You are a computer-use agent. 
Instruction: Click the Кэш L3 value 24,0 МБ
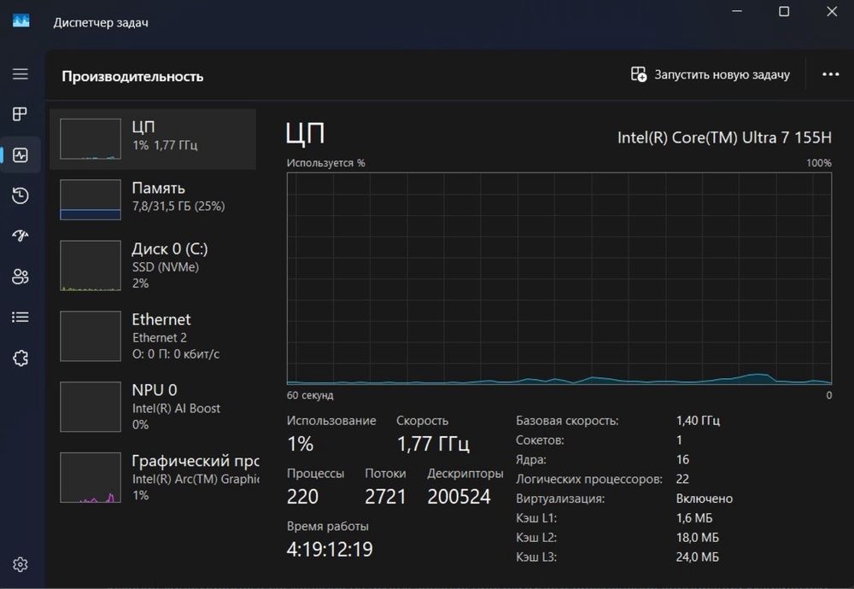[x=697, y=557]
